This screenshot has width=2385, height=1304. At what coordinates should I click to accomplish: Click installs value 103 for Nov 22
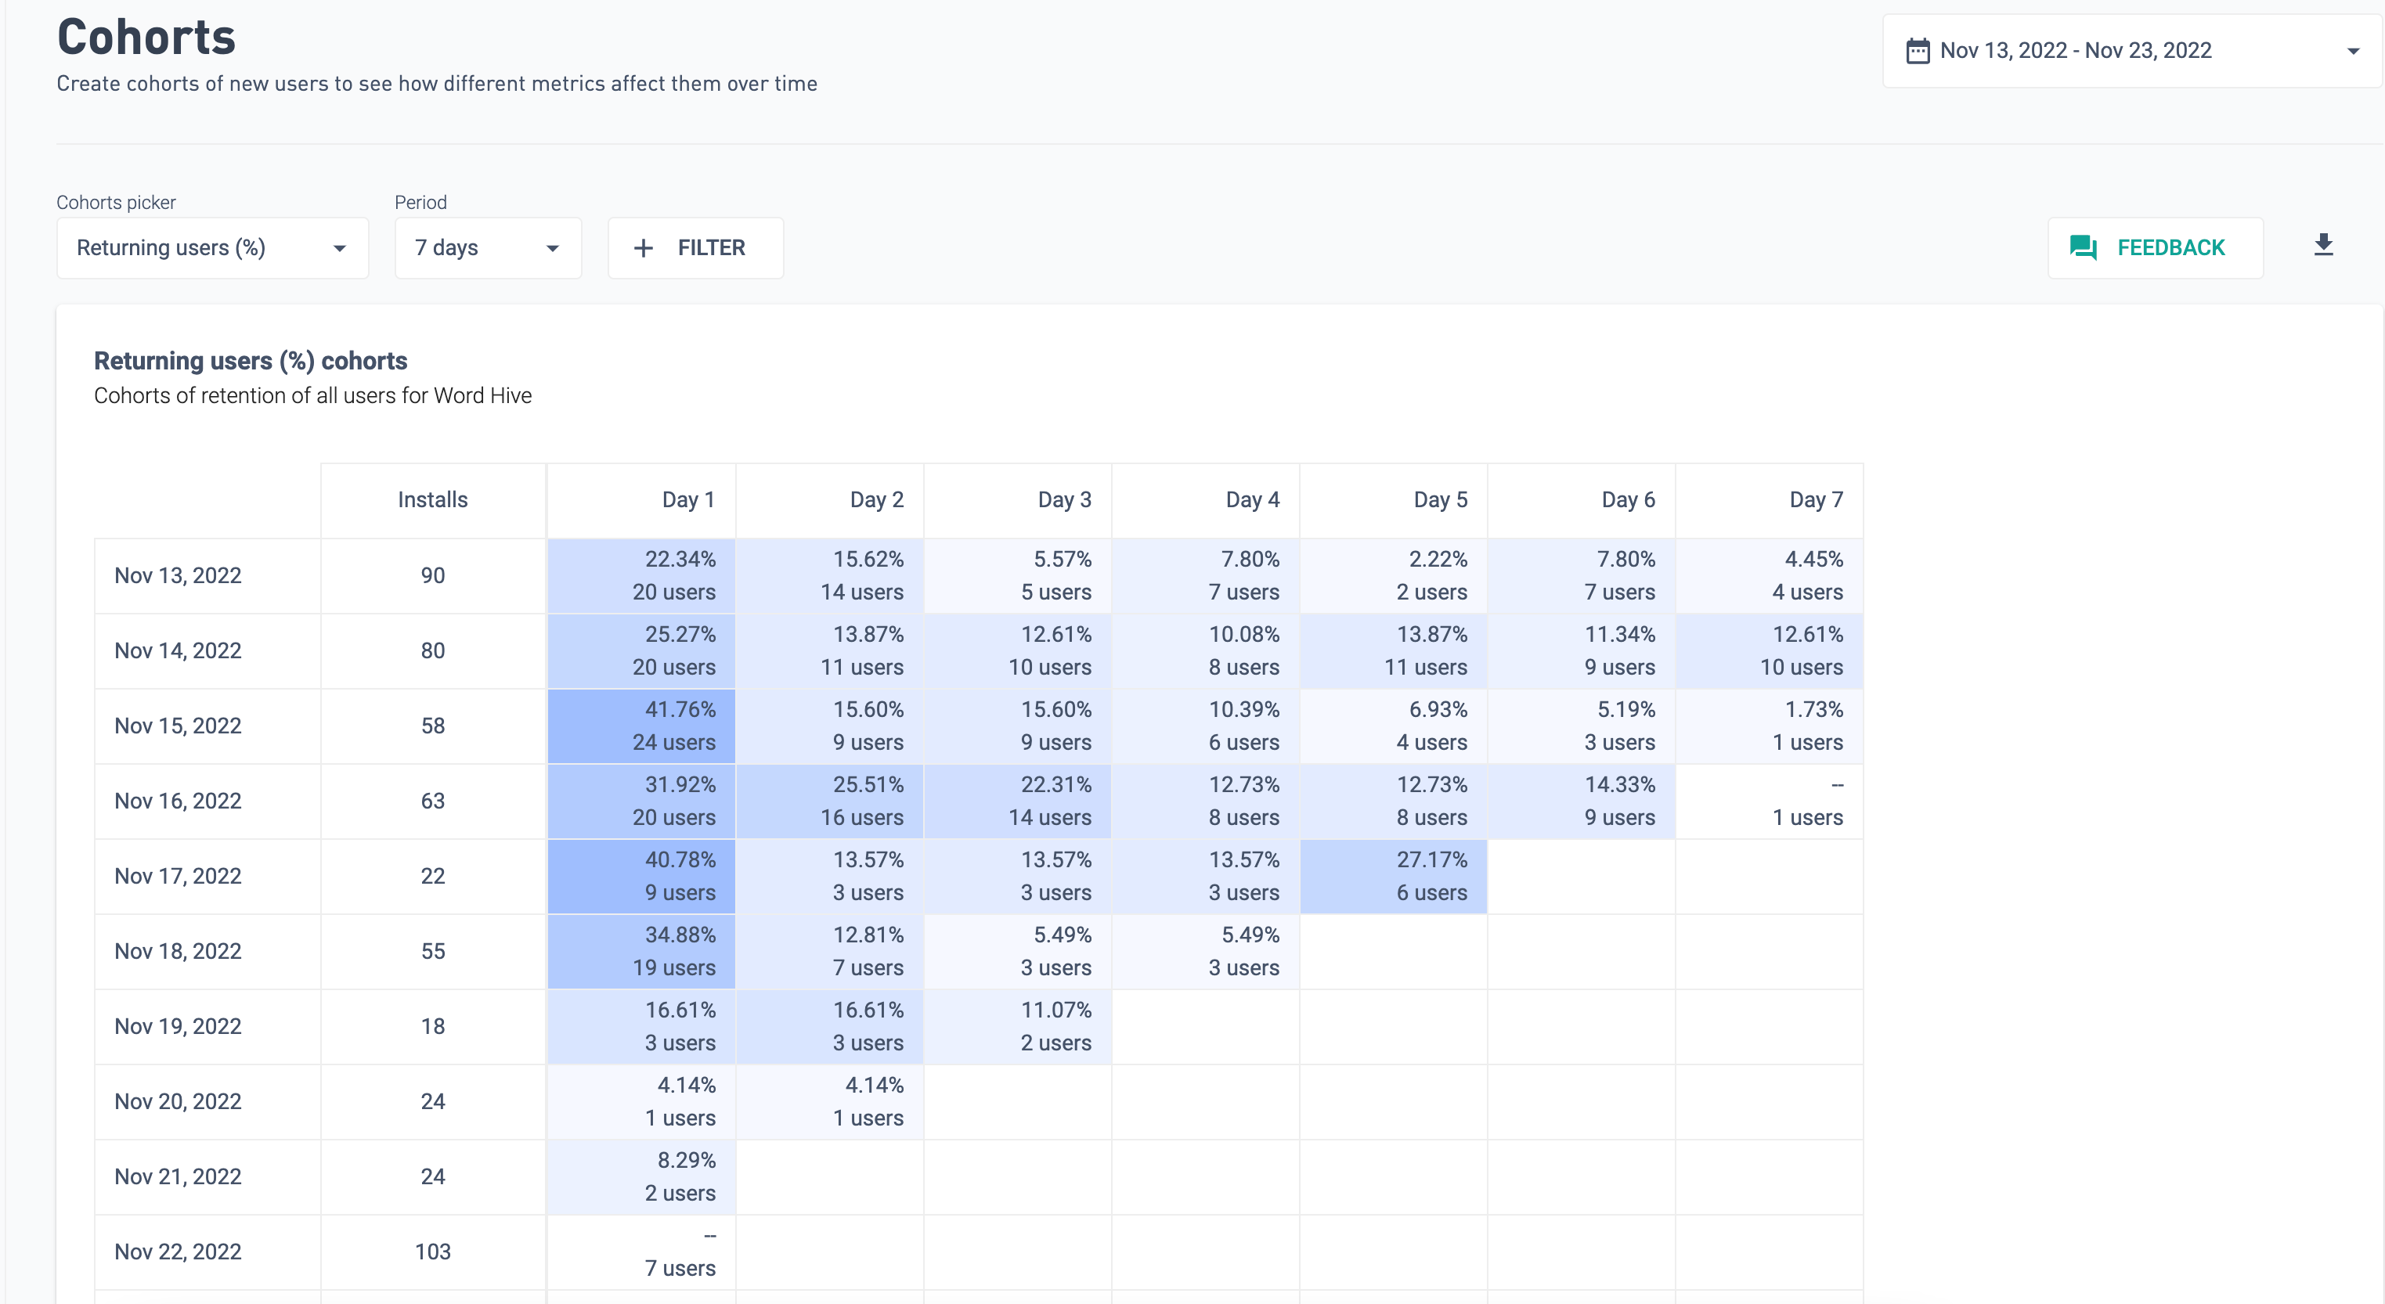click(432, 1252)
